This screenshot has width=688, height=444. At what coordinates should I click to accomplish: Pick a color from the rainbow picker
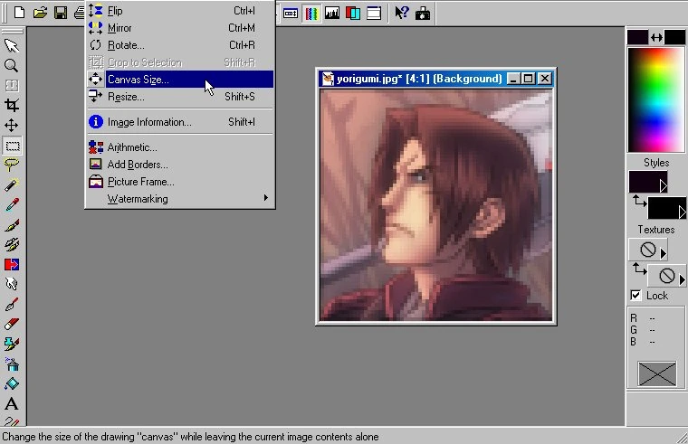click(x=656, y=100)
